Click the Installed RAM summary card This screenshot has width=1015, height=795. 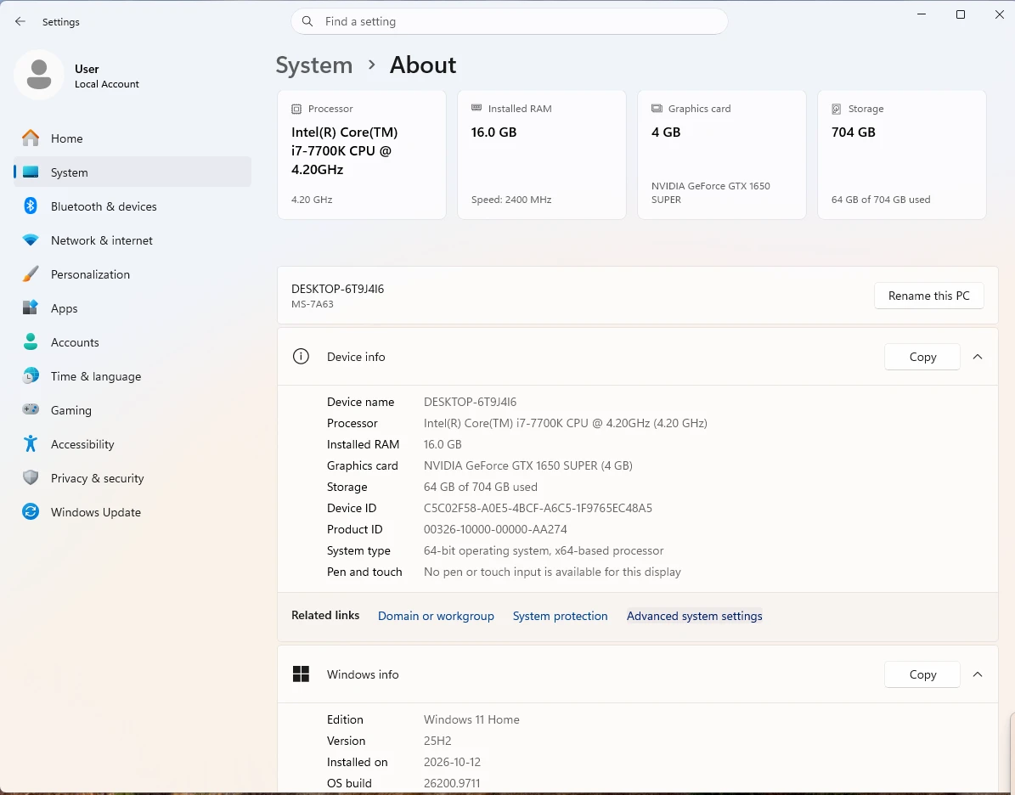pos(542,155)
